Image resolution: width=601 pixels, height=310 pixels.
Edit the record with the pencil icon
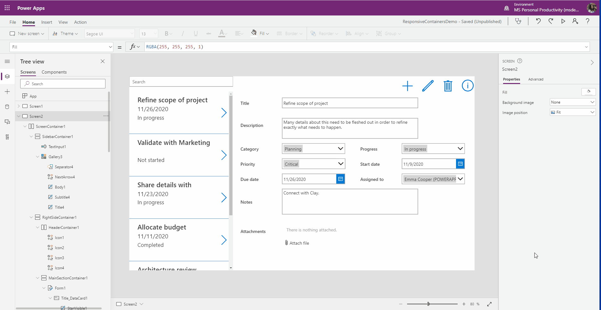(x=428, y=86)
